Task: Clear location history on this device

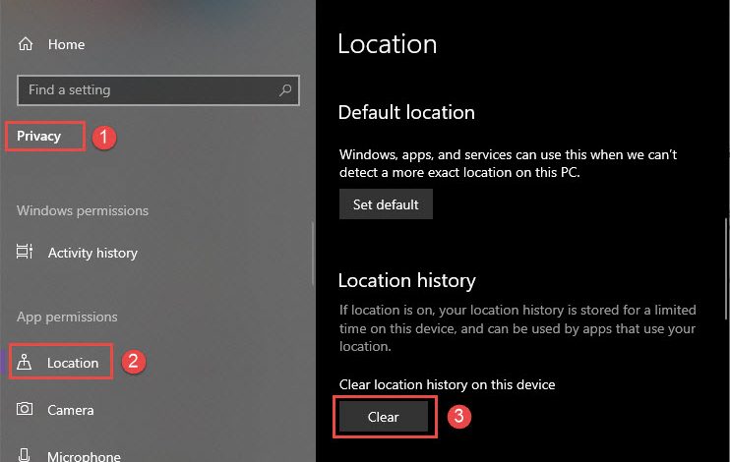Action: click(x=383, y=417)
